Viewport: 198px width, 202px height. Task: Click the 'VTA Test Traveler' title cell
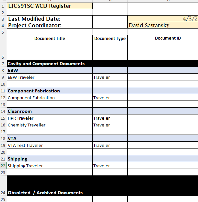[50, 145]
